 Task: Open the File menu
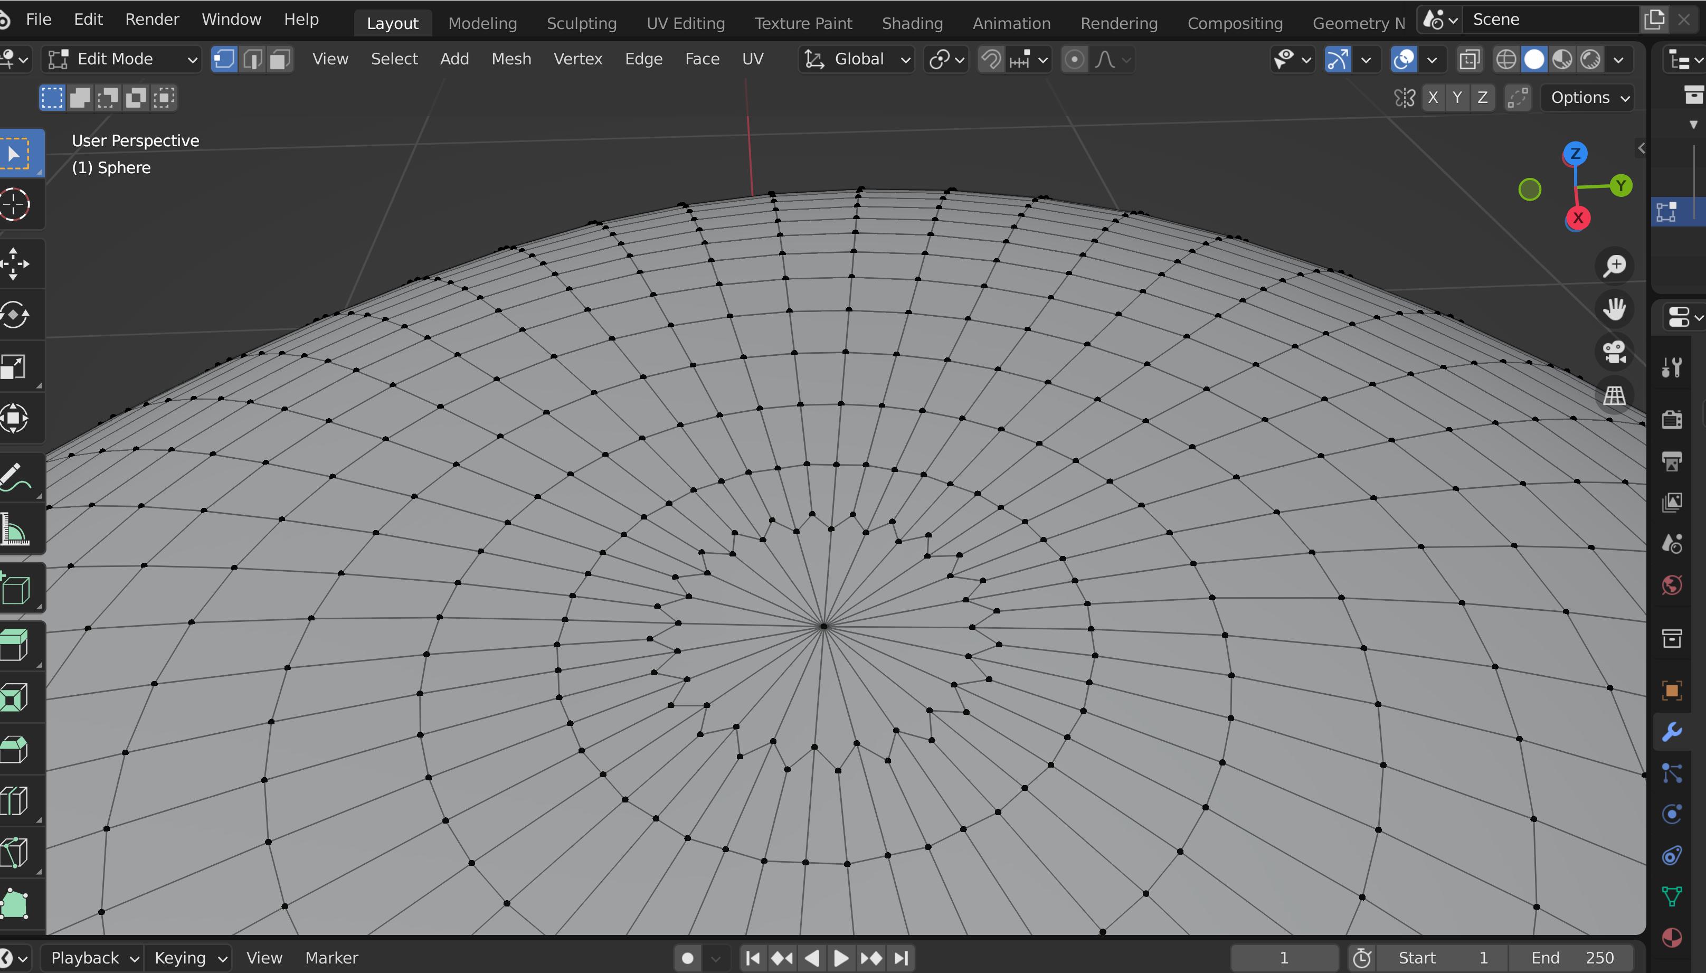[38, 20]
